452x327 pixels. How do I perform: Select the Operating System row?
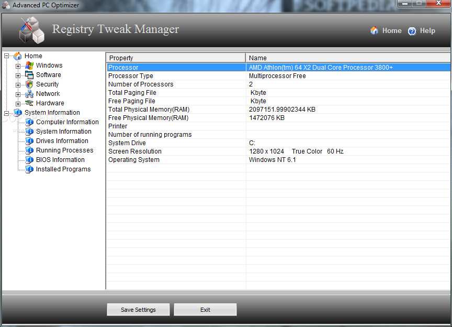tap(278, 159)
